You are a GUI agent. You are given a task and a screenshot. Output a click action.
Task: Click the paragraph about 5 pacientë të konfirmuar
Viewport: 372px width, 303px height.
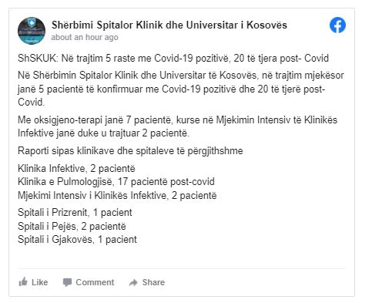point(181,89)
